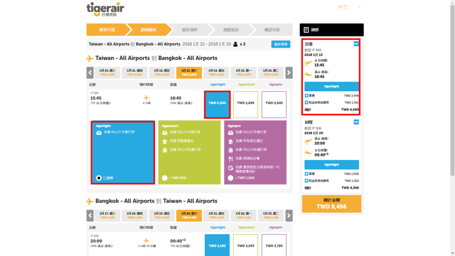Click the passenger icon beside x 2
This screenshot has height=256, width=455.
pyautogui.click(x=235, y=44)
